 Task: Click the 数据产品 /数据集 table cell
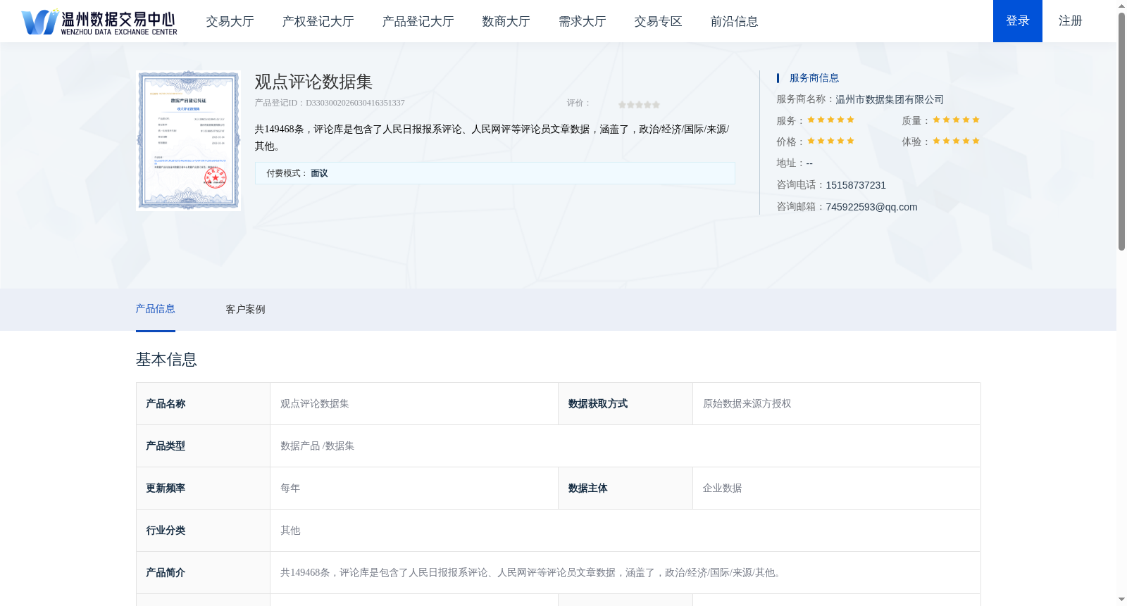pos(625,446)
